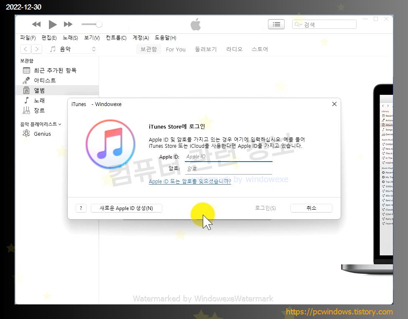
Task: Open the 노래(S) menu
Action: (x=70, y=38)
